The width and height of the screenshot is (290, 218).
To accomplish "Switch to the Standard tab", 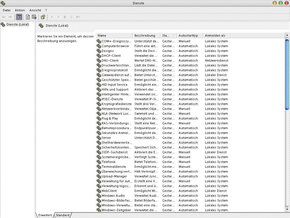I will pos(63,215).
